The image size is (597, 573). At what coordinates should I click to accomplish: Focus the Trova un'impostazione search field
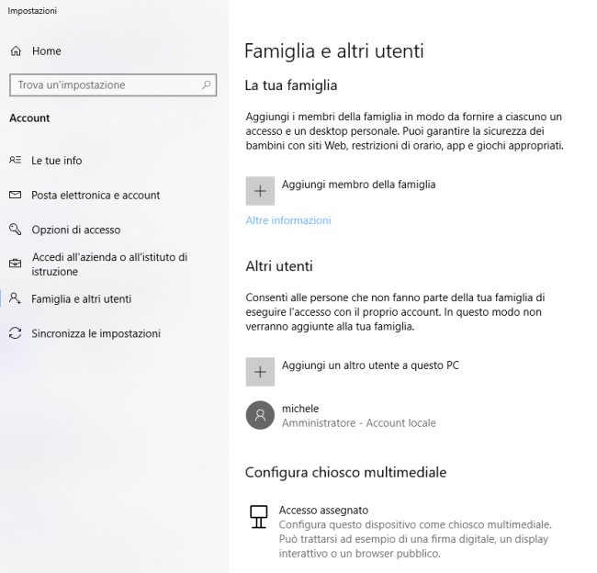coord(113,84)
